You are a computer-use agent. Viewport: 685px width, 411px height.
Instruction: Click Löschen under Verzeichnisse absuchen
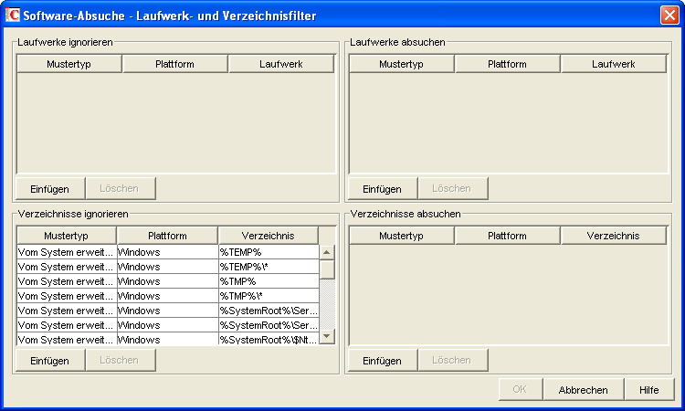coord(453,361)
